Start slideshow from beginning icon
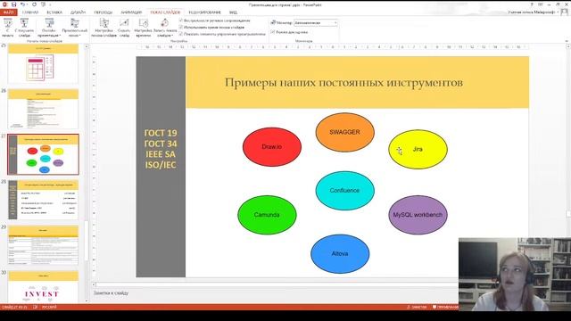This screenshot has width=571, height=321. (8, 24)
